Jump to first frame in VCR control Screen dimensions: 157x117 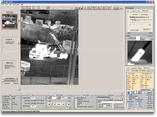(x=49, y=104)
